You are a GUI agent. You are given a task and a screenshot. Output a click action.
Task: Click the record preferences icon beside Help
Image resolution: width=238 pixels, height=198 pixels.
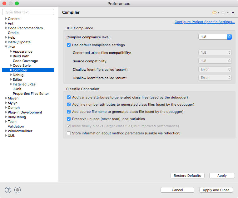[x=18, y=190]
